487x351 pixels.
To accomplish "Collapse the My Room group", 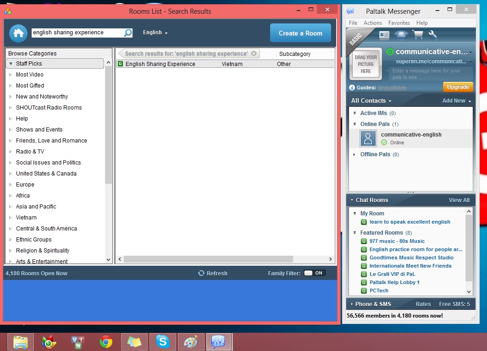I will [354, 213].
